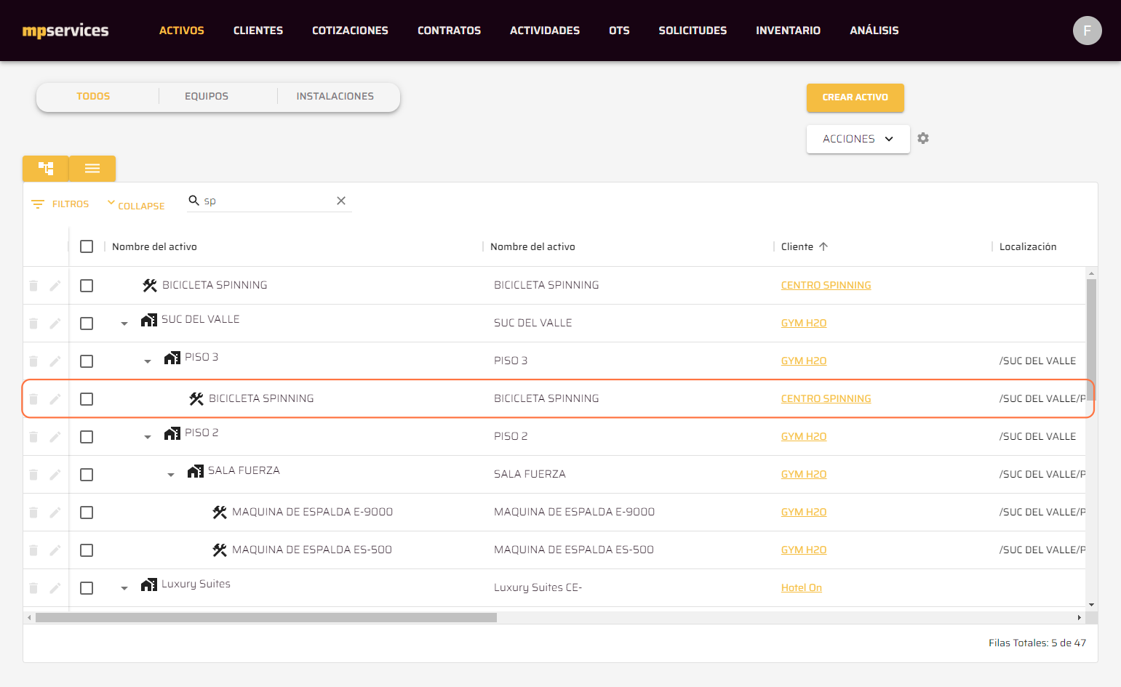Screen dimensions: 1121x687
Task: Open the Hotel On client link
Action: [x=801, y=587]
